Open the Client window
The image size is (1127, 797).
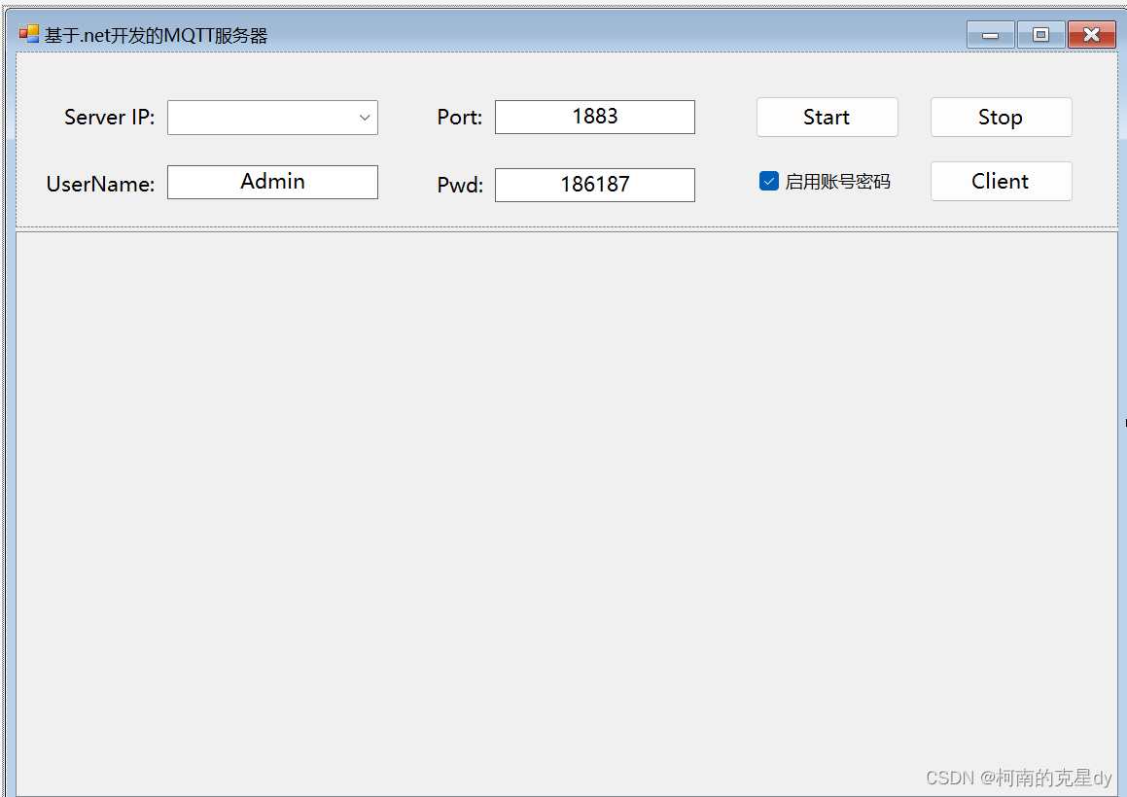(x=1001, y=181)
